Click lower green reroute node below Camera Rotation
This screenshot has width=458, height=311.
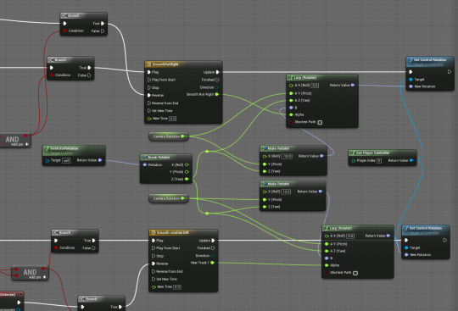tap(207, 214)
